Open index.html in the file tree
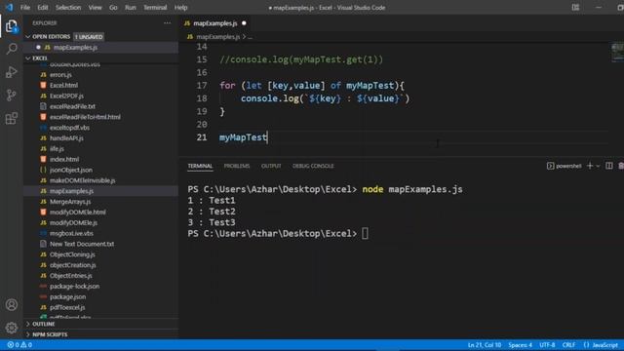 pyautogui.click(x=64, y=160)
